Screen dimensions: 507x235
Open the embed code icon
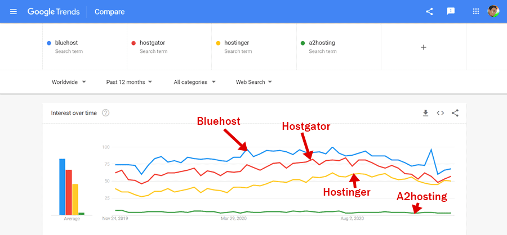coord(441,113)
